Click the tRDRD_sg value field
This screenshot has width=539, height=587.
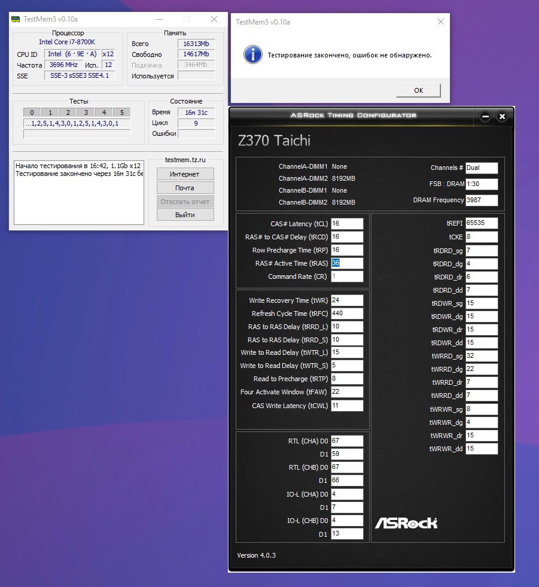[x=482, y=251]
